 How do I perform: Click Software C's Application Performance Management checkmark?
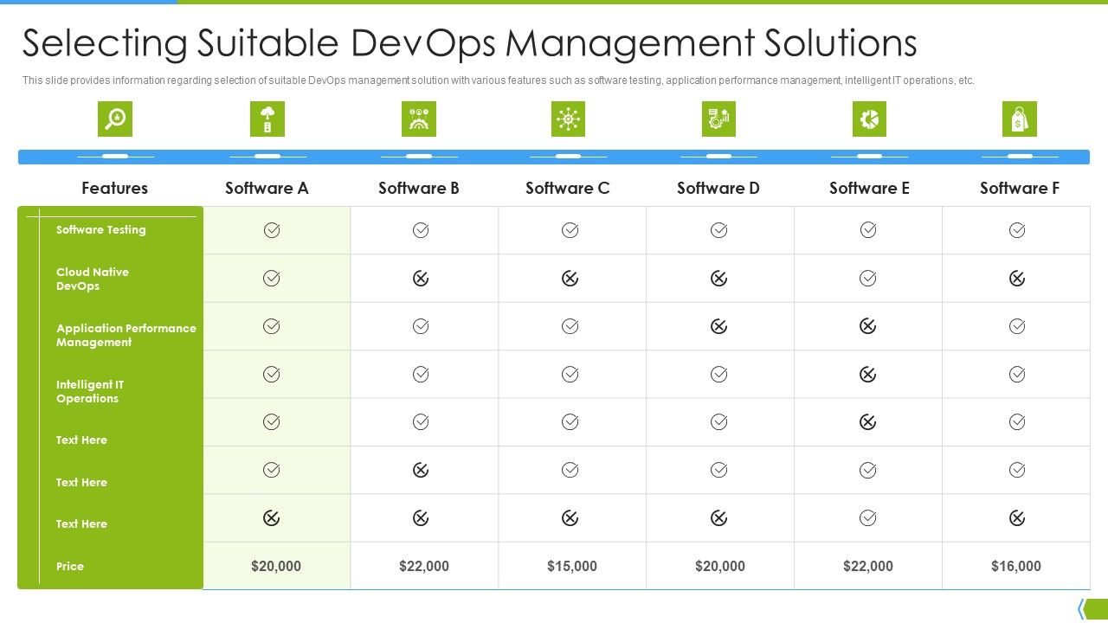coord(570,326)
